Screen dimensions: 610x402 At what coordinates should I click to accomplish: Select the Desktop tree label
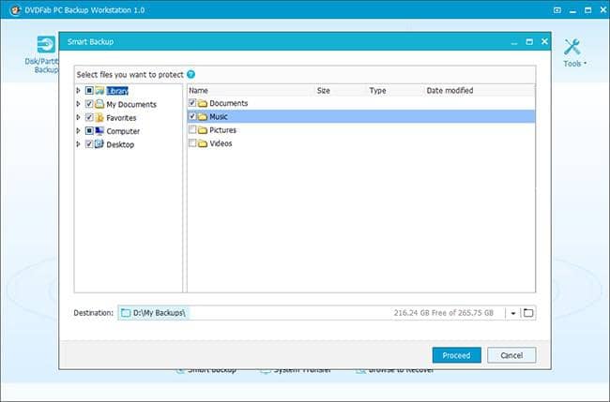[120, 144]
